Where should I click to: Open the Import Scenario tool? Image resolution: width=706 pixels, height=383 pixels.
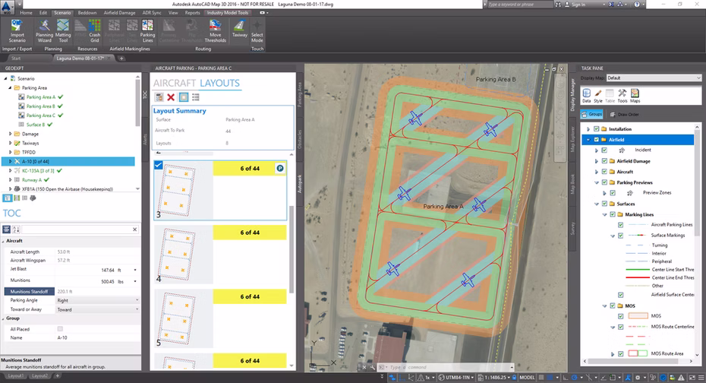tap(17, 30)
